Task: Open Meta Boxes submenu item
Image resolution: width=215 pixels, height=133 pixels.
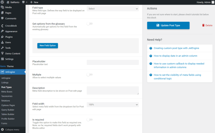Action: click(x=7, y=92)
